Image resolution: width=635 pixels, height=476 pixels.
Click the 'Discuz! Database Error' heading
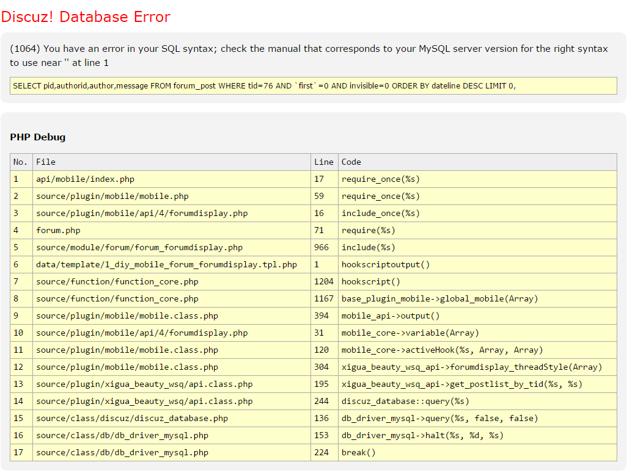86,17
